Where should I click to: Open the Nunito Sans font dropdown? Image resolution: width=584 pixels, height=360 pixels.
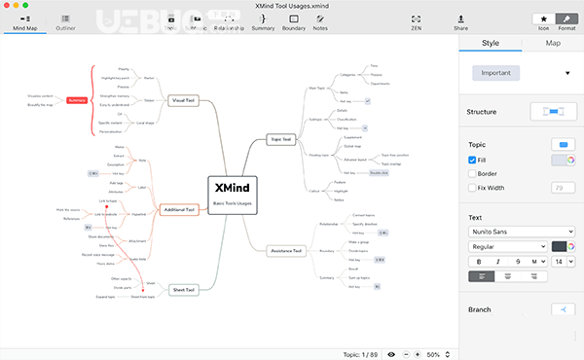pyautogui.click(x=522, y=232)
